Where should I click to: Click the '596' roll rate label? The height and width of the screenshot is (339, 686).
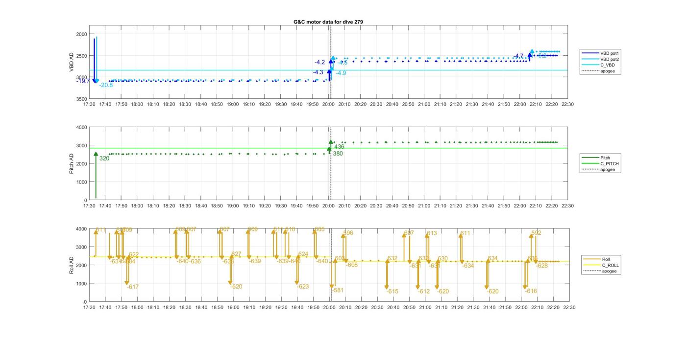348,233
